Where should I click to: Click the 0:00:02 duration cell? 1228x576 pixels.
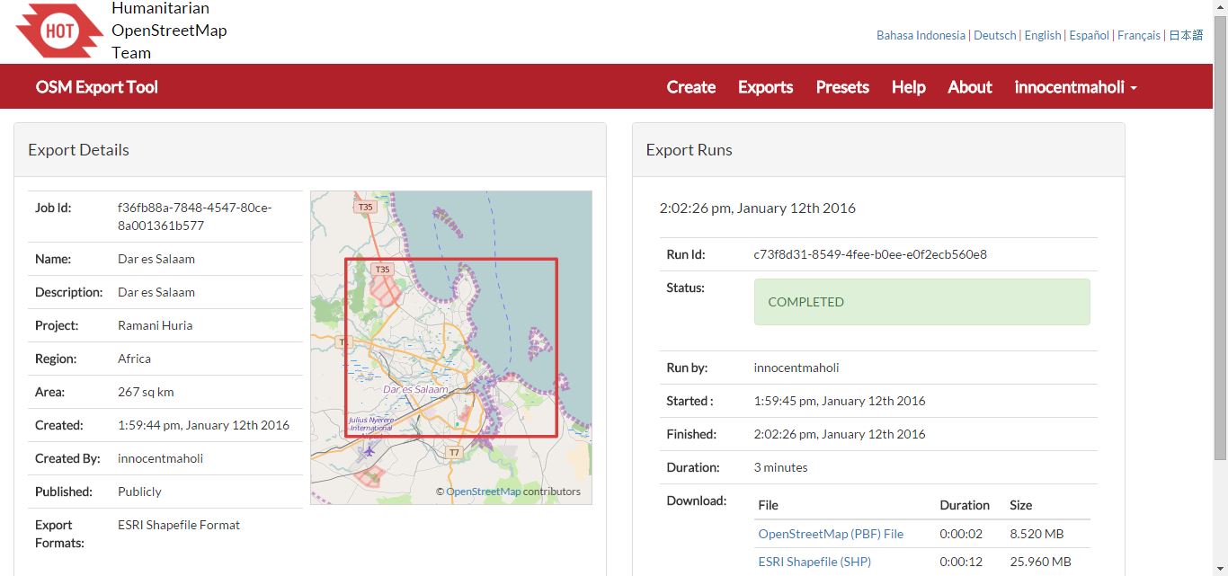[x=961, y=534]
